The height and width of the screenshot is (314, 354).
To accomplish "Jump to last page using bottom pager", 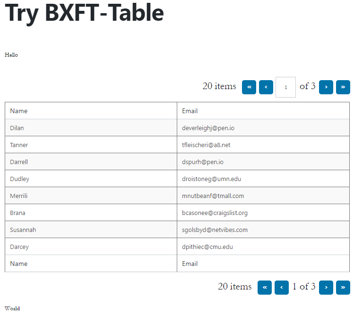I will (x=343, y=288).
